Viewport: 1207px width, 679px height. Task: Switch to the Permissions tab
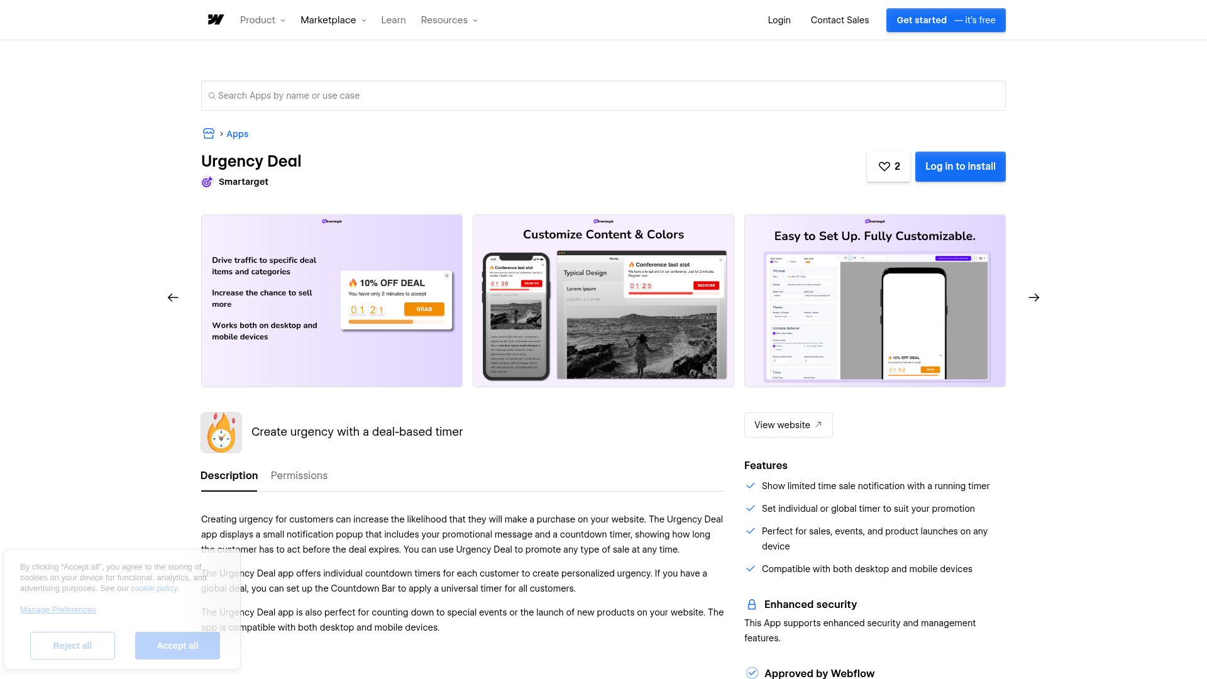299,476
